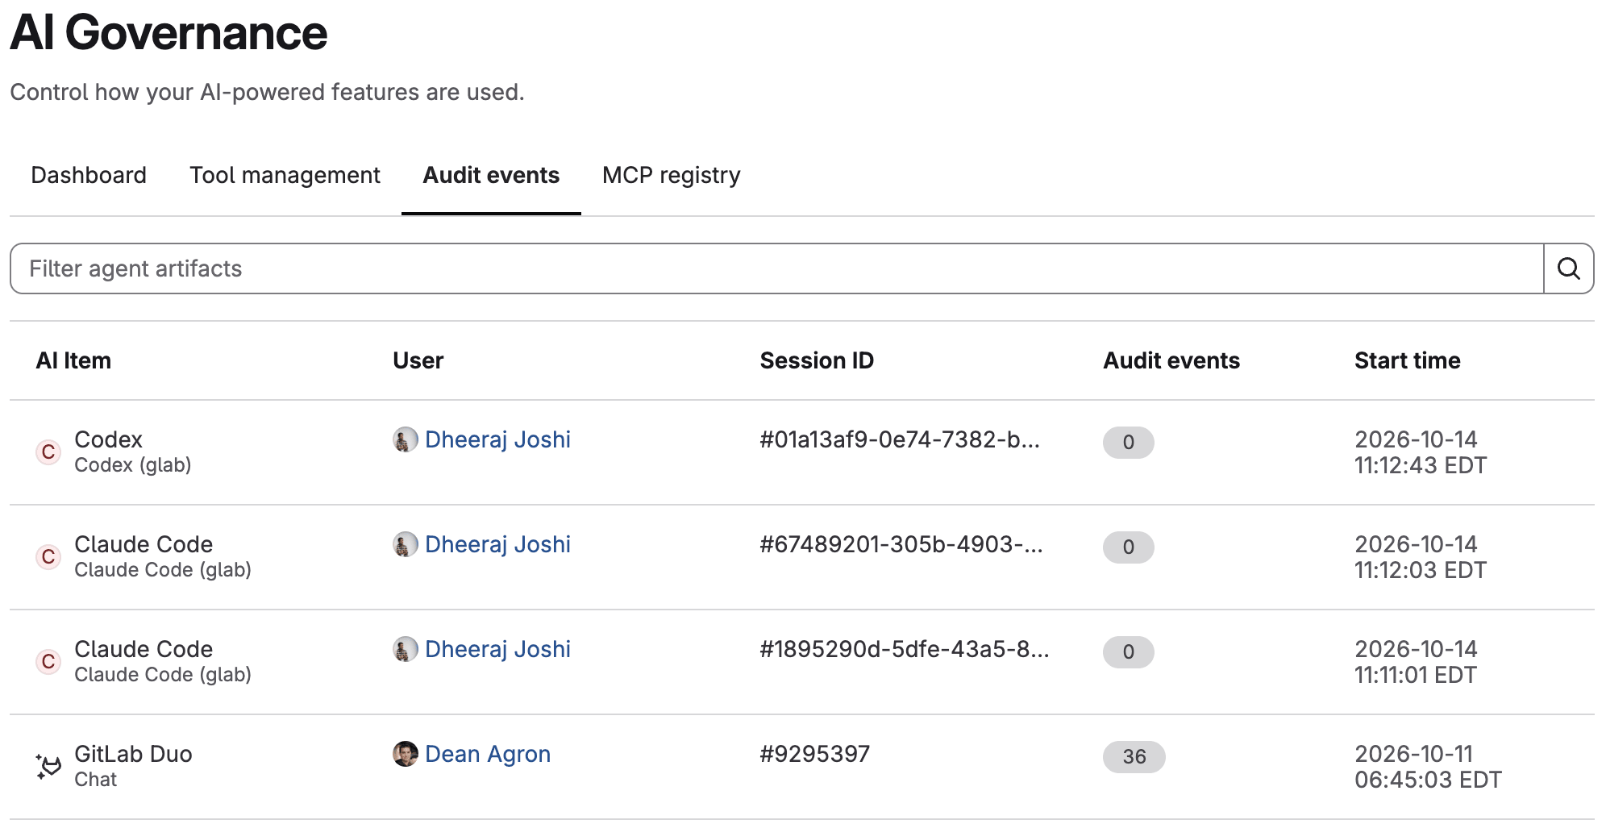Click the search magnifier button

1568,268
